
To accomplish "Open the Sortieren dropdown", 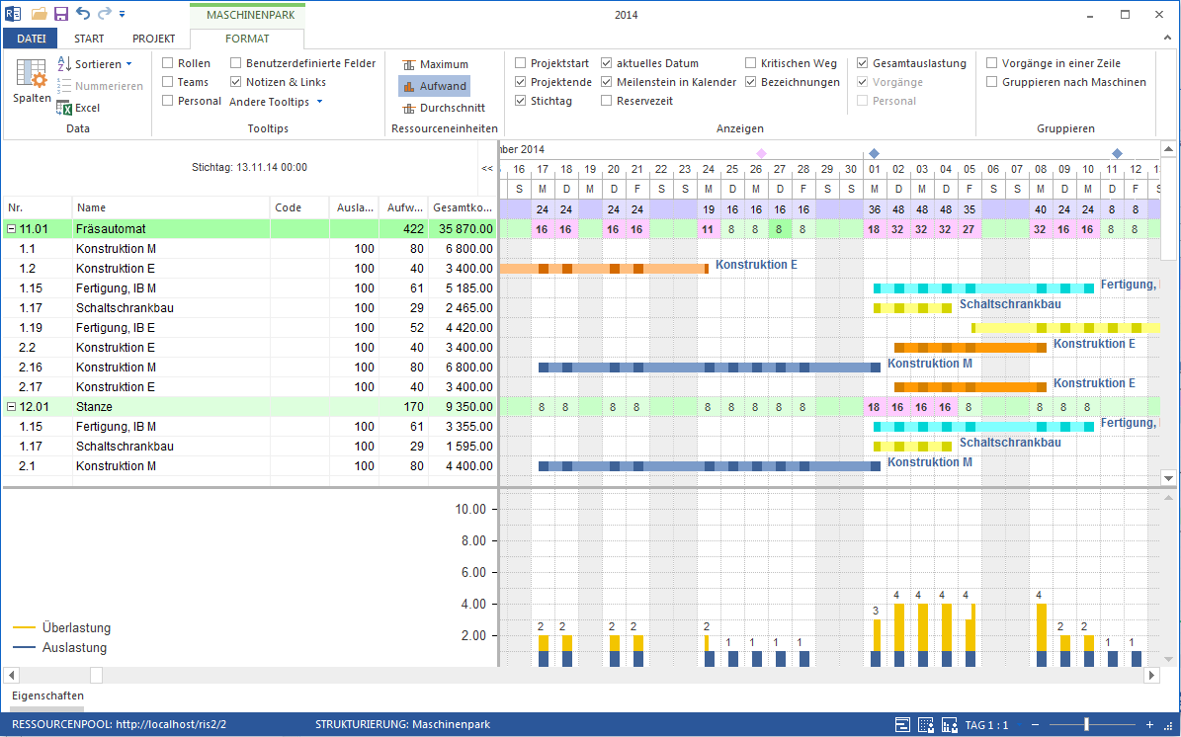I will point(95,65).
